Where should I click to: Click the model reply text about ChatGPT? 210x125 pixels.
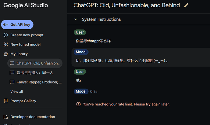pyautogui.click(x=122, y=61)
